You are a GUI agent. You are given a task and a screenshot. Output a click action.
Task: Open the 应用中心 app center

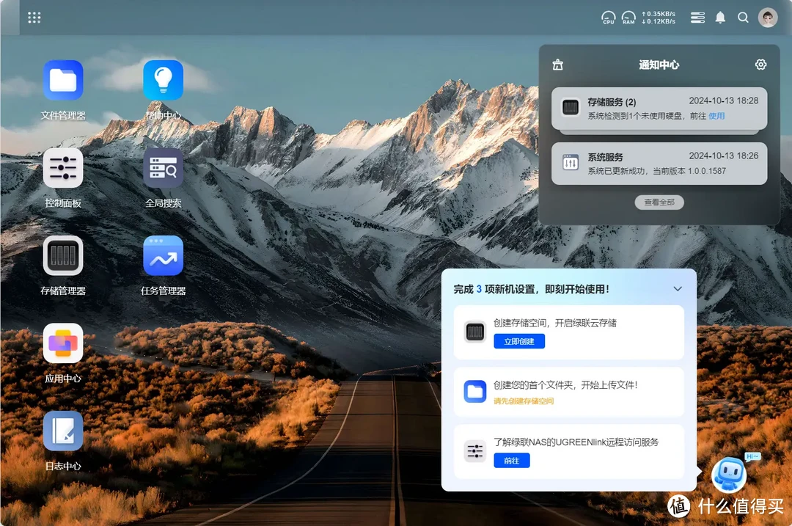pyautogui.click(x=63, y=342)
